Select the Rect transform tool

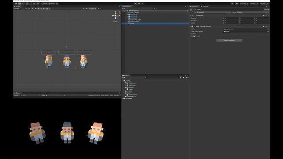tap(31, 4)
